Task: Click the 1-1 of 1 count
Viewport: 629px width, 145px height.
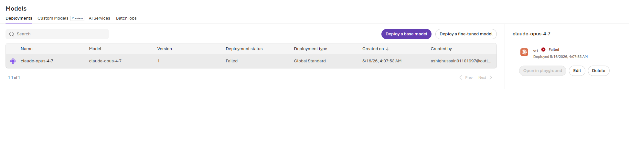Action: [x=14, y=77]
